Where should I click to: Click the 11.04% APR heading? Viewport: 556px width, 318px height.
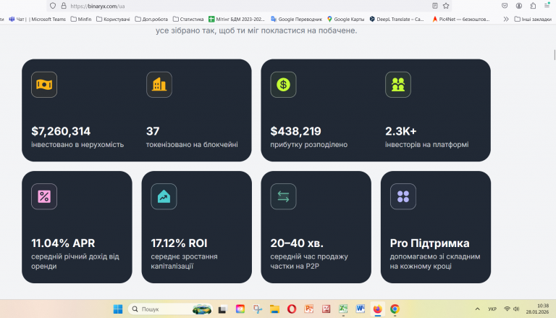[x=63, y=243]
